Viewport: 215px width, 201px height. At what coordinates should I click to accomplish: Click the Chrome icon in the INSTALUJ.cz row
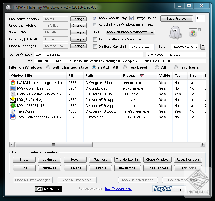(x=13, y=83)
